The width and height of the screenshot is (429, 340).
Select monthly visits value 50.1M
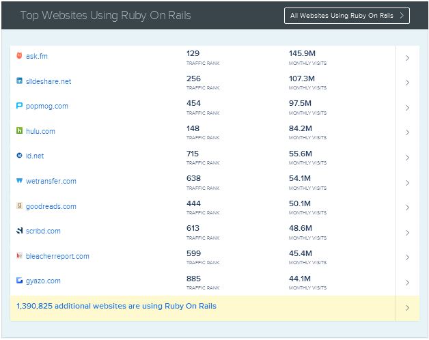pos(300,203)
